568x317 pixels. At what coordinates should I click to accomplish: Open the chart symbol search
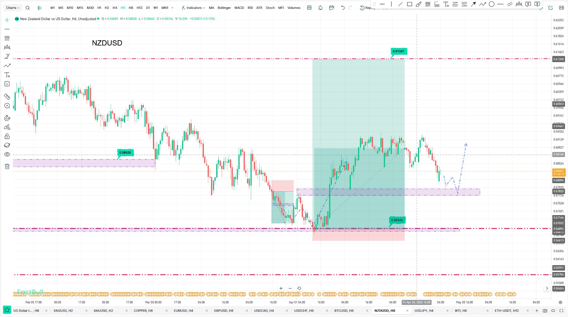point(28,8)
